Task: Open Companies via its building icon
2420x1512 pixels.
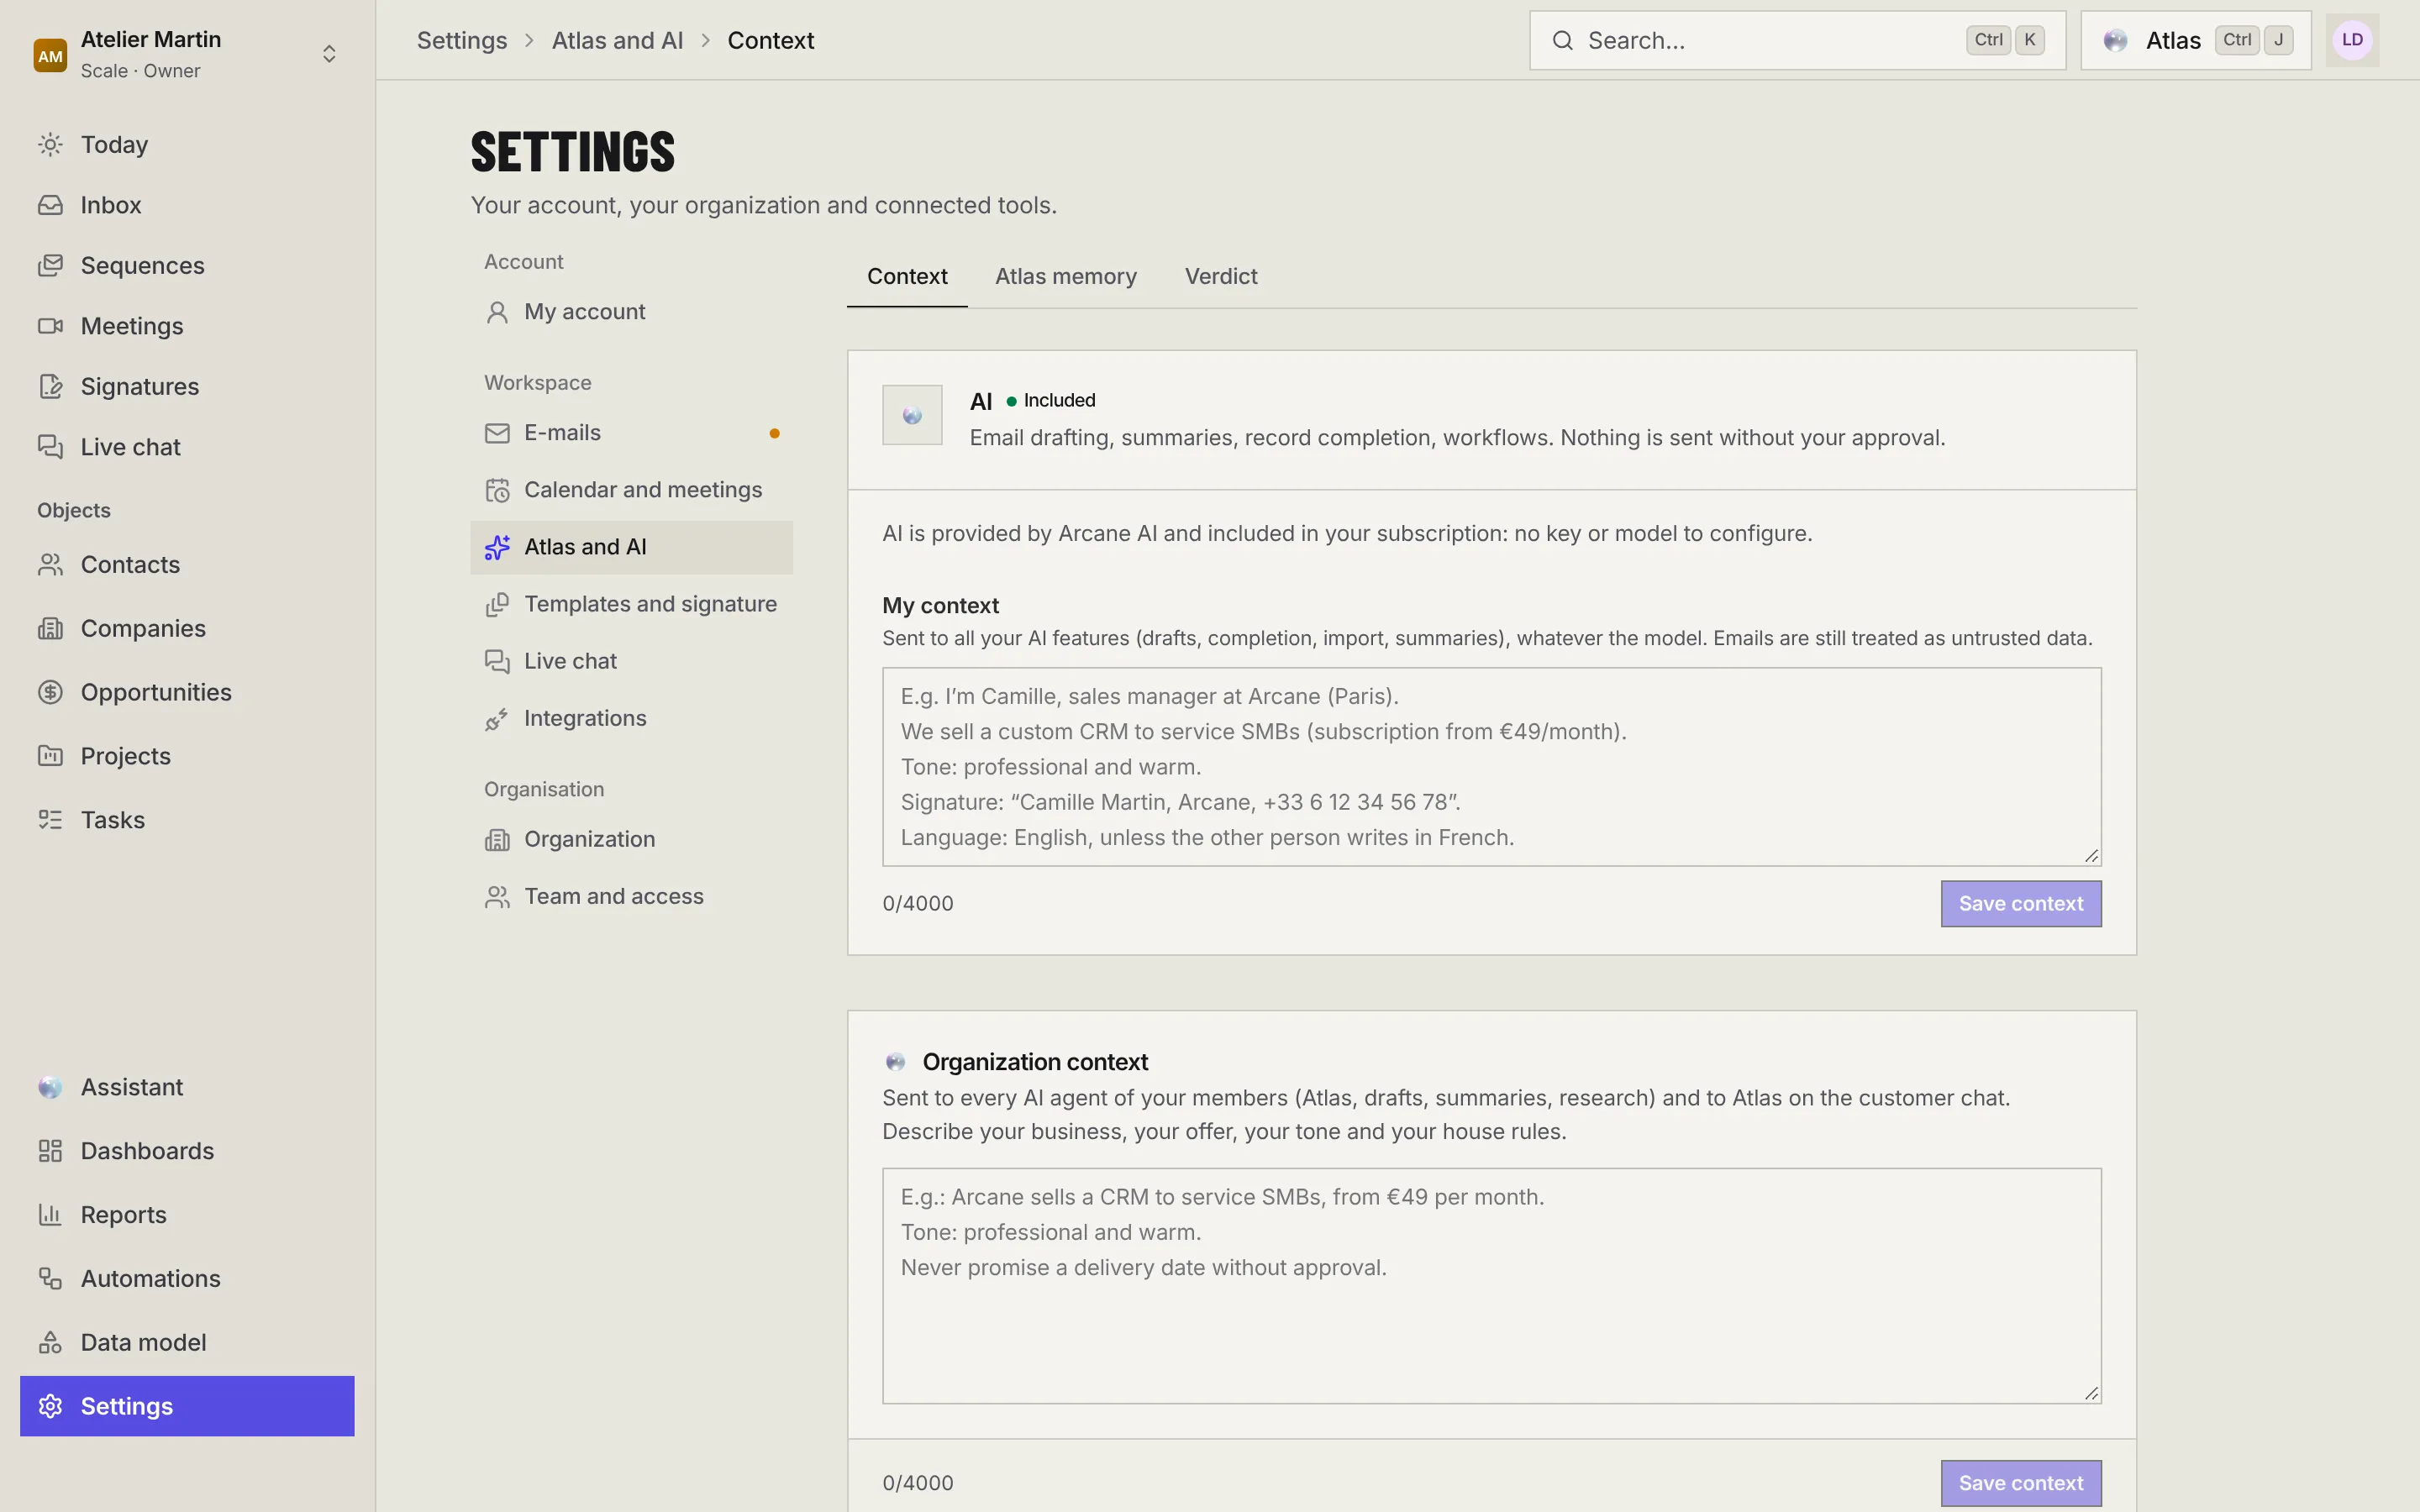Action: 50,628
